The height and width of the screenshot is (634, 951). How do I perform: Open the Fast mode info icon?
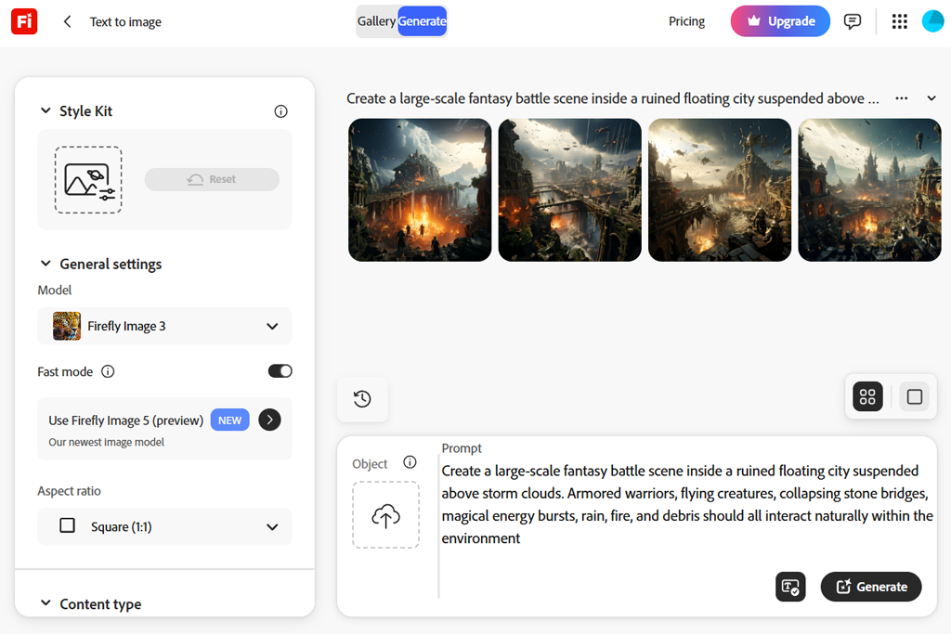point(108,371)
